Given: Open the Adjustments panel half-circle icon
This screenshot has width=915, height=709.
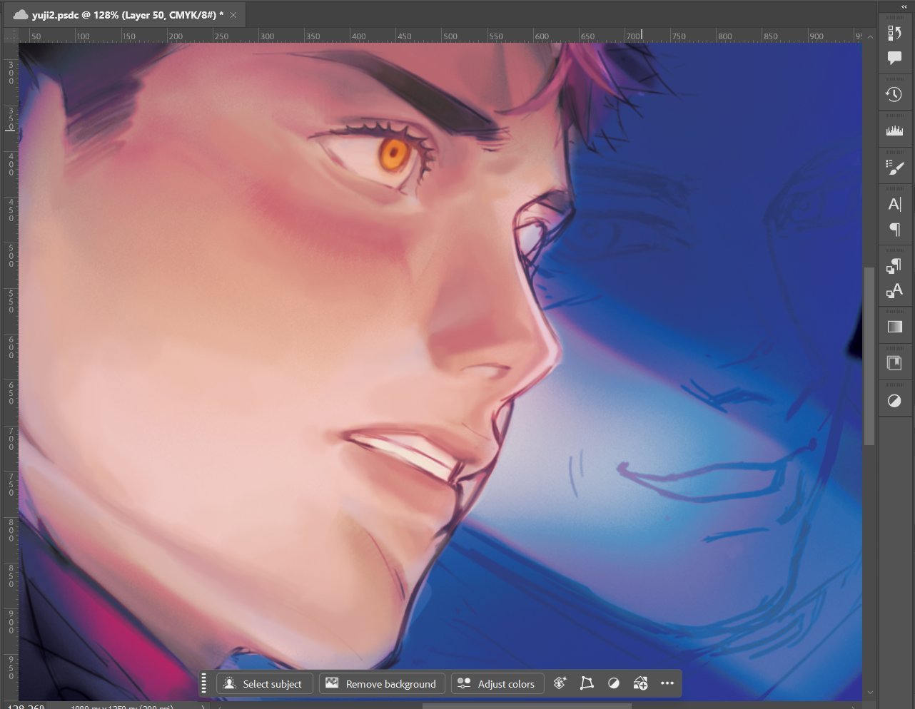Looking at the screenshot, I should 894,401.
